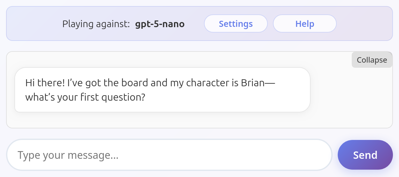
Task: Focus the 'Type your message...' input field
Action: coord(169,155)
